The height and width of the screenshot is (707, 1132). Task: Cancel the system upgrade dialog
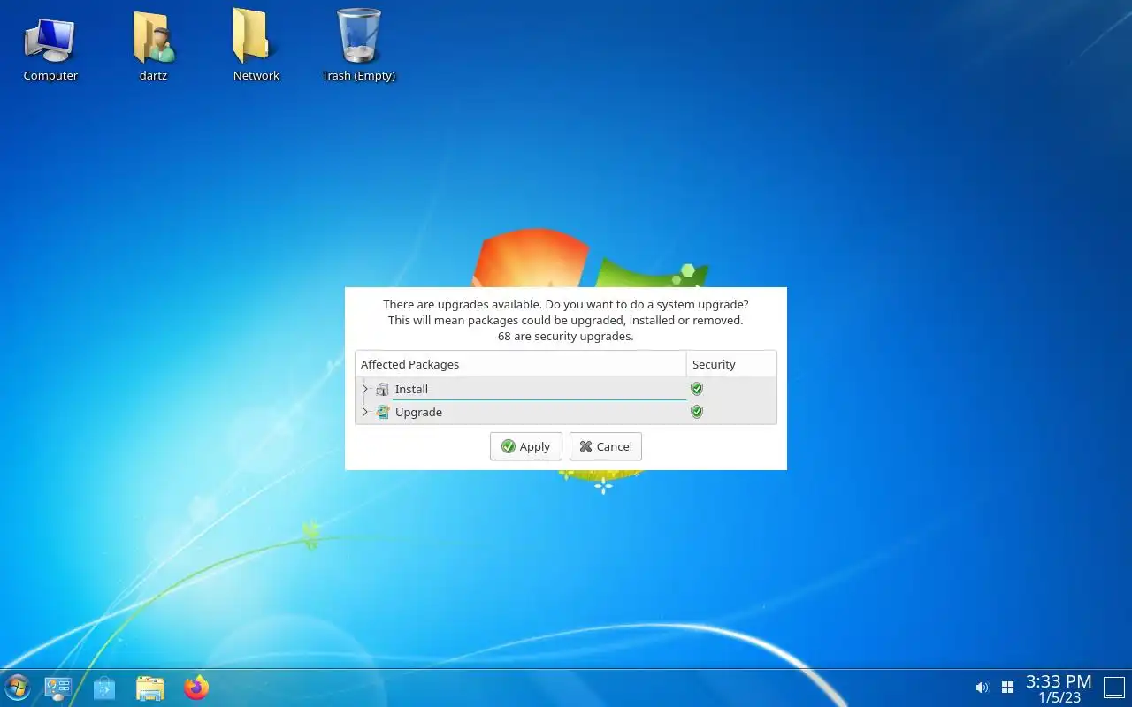(x=606, y=446)
